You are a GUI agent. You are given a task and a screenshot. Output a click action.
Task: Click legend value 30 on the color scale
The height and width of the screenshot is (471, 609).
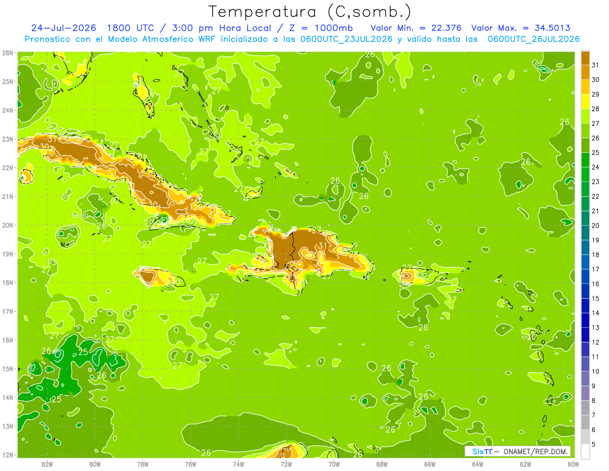[x=595, y=80]
